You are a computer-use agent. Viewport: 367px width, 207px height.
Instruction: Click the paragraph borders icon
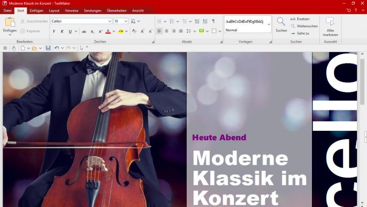pos(214,31)
